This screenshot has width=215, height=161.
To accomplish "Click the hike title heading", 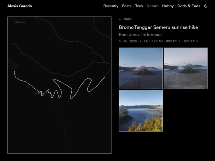I will pos(158,27).
